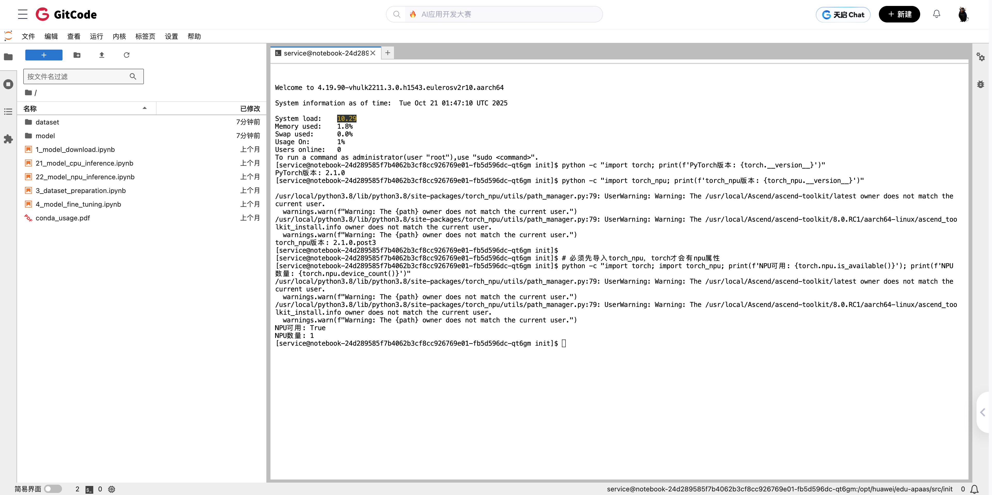The width and height of the screenshot is (992, 495).
Task: Click the 新建 button
Action: point(899,14)
